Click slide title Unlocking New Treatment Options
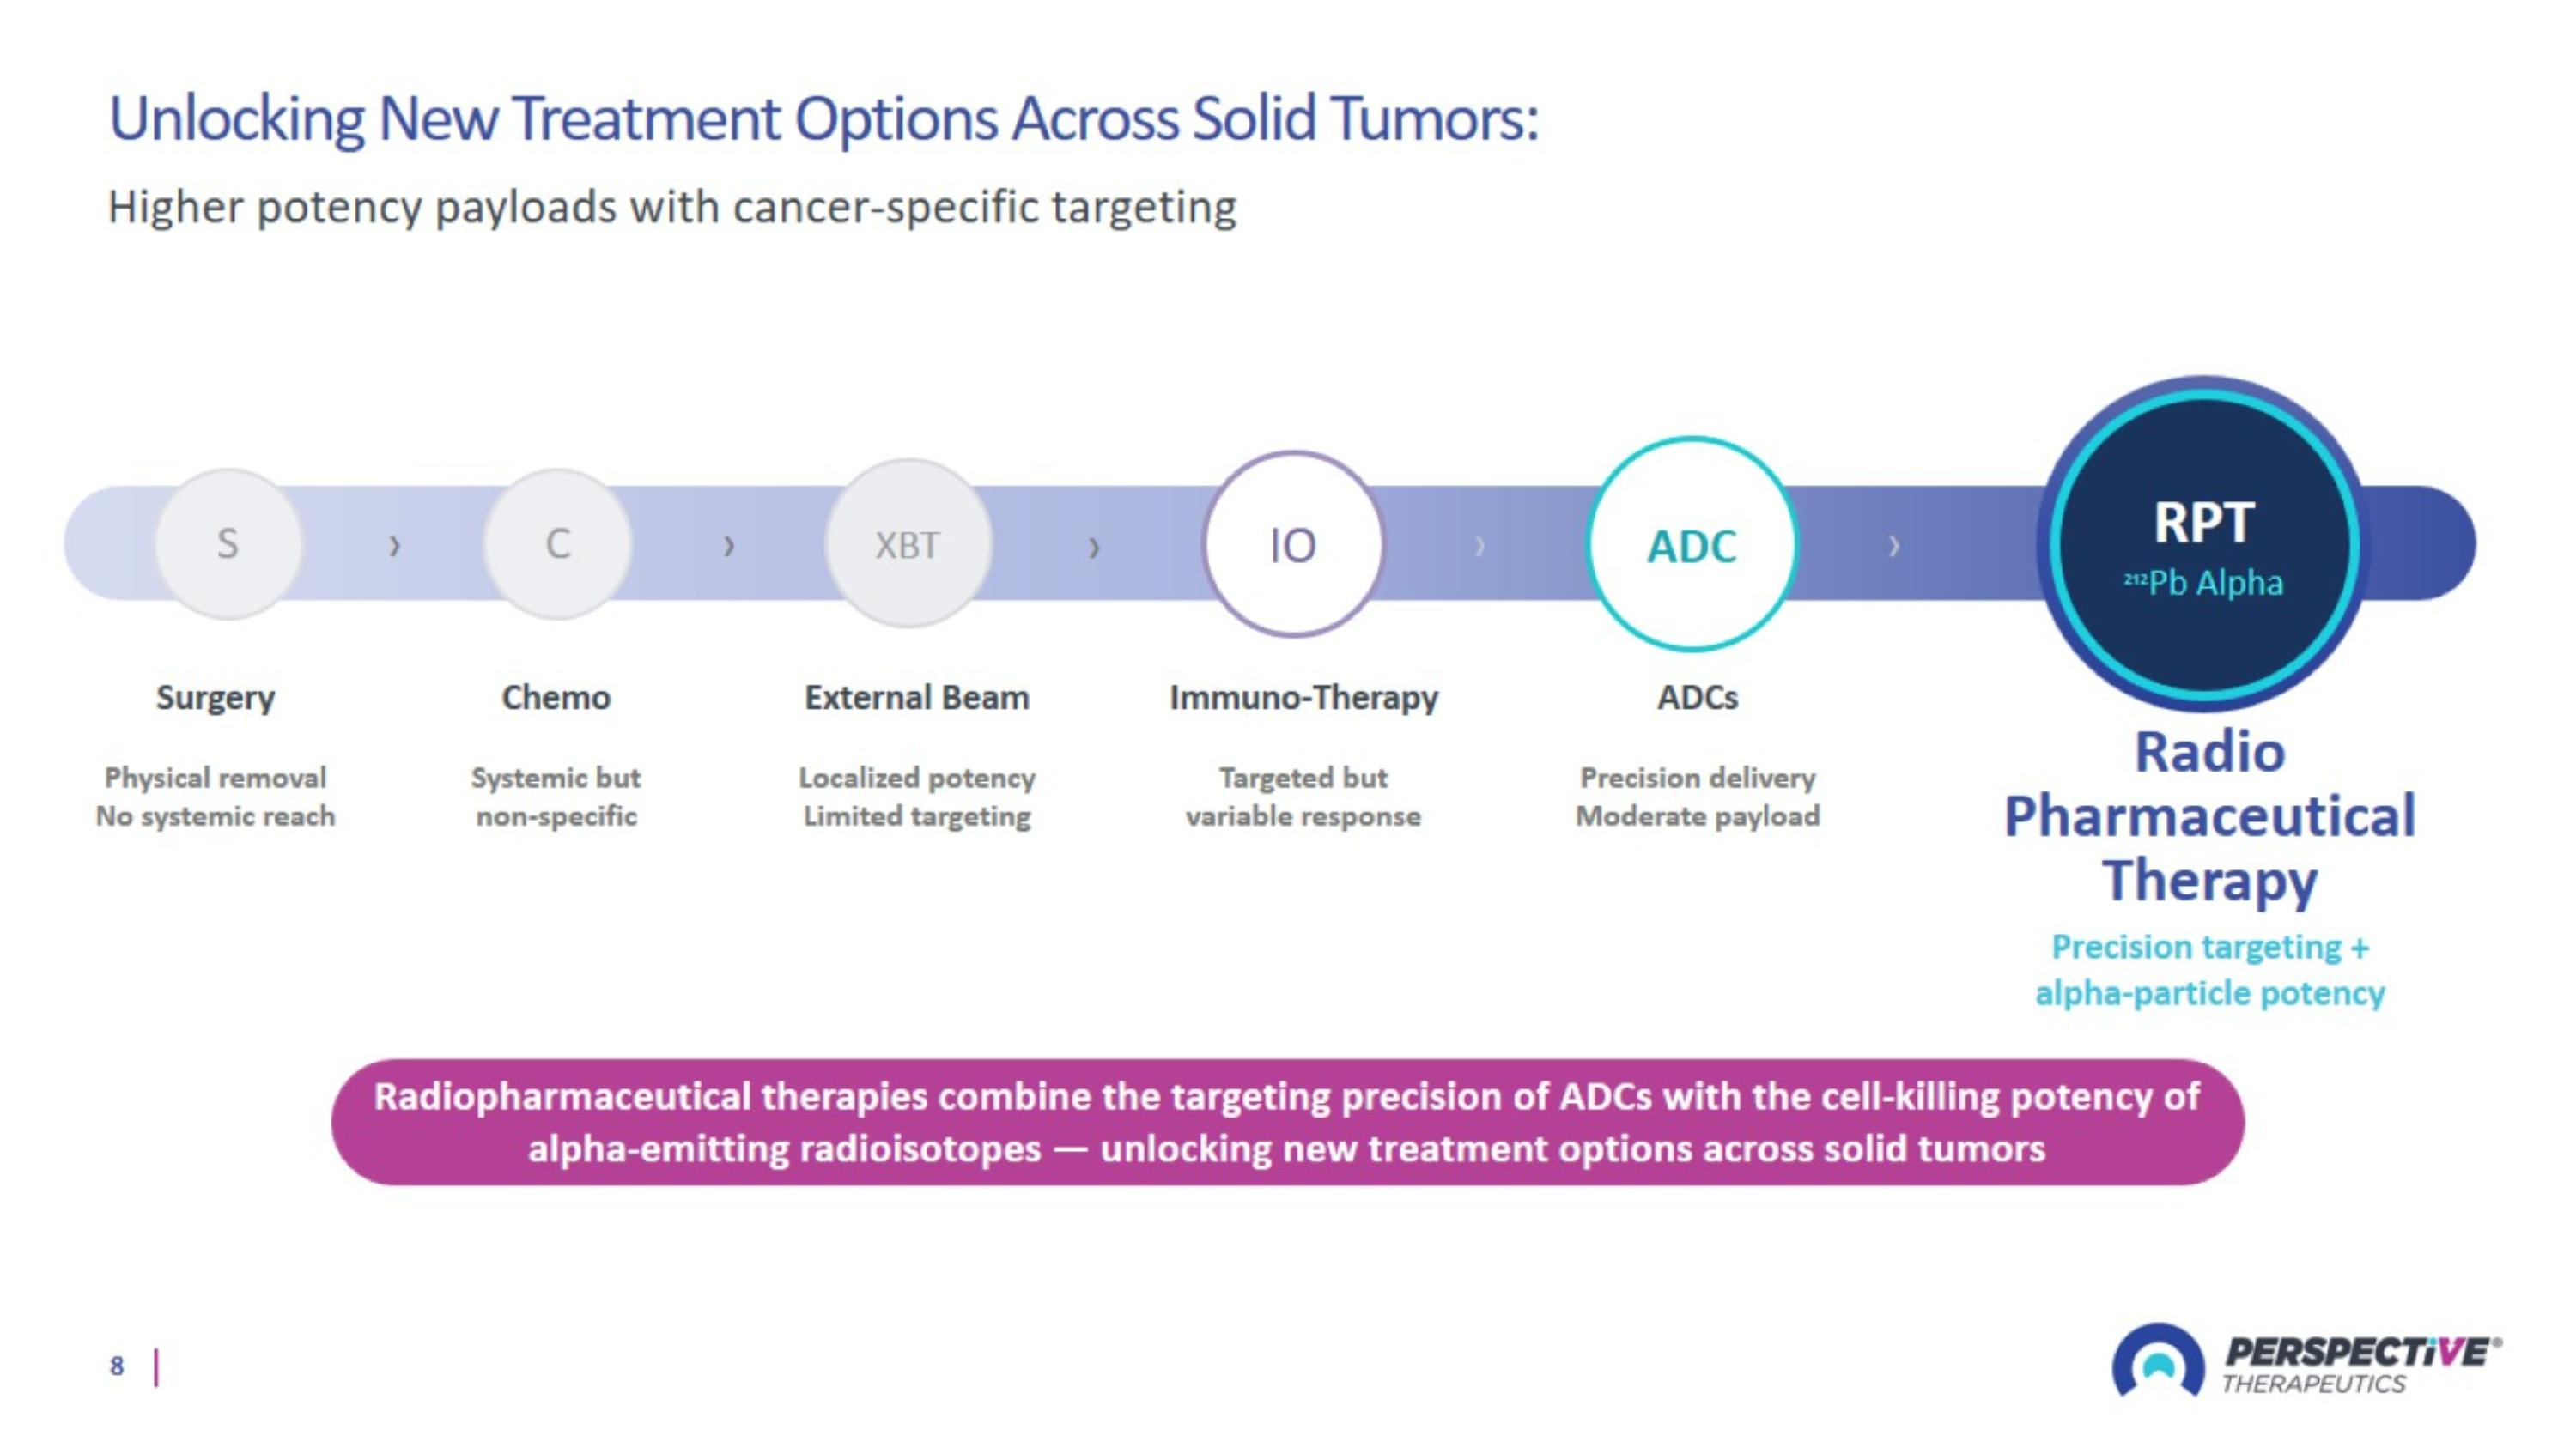This screenshot has width=2576, height=1448. pyautogui.click(x=823, y=119)
